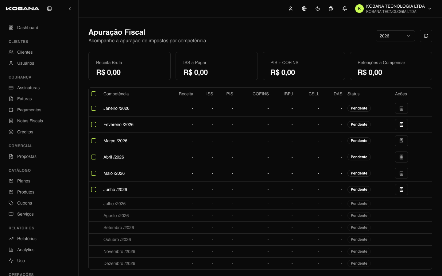Viewport: 442px width, 276px height.
Task: Click the Agosto /2026 row label
Action: [x=116, y=216]
